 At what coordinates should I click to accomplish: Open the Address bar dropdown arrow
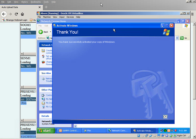pyautogui.click(x=177, y=38)
